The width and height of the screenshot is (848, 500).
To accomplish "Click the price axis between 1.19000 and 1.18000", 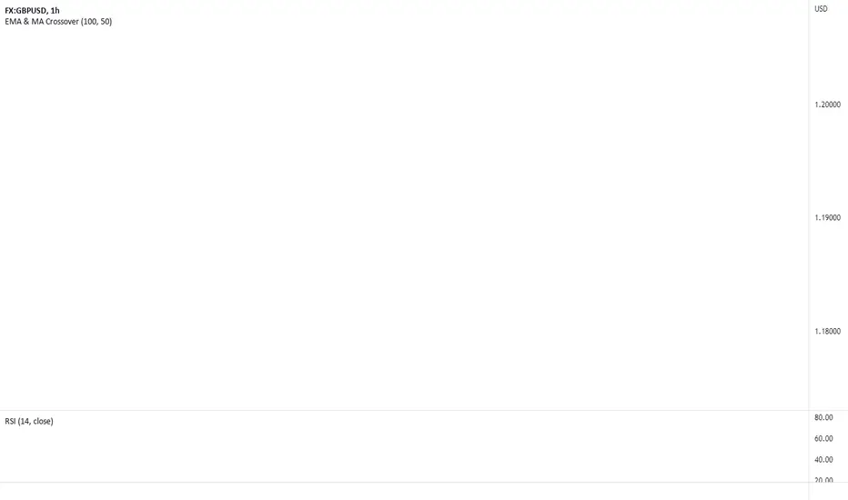I will click(828, 274).
